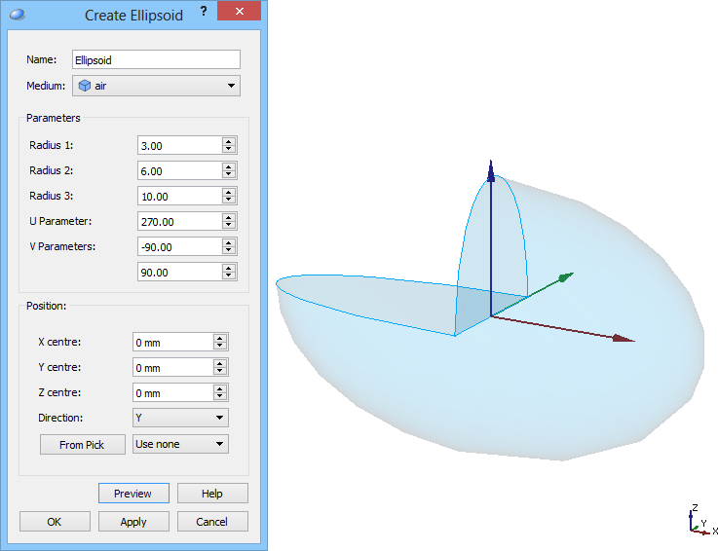
Task: Decrease the 90.00 V Parameter value
Action: [x=229, y=275]
